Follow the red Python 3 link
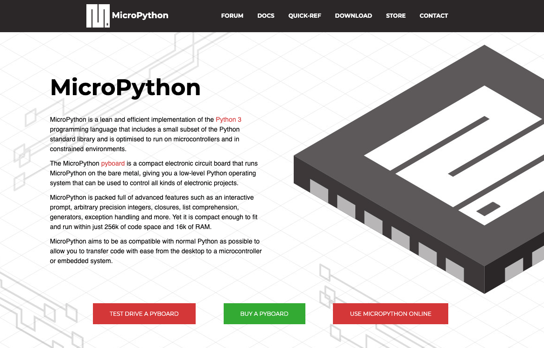Image resolution: width=544 pixels, height=348 pixels. coord(228,120)
